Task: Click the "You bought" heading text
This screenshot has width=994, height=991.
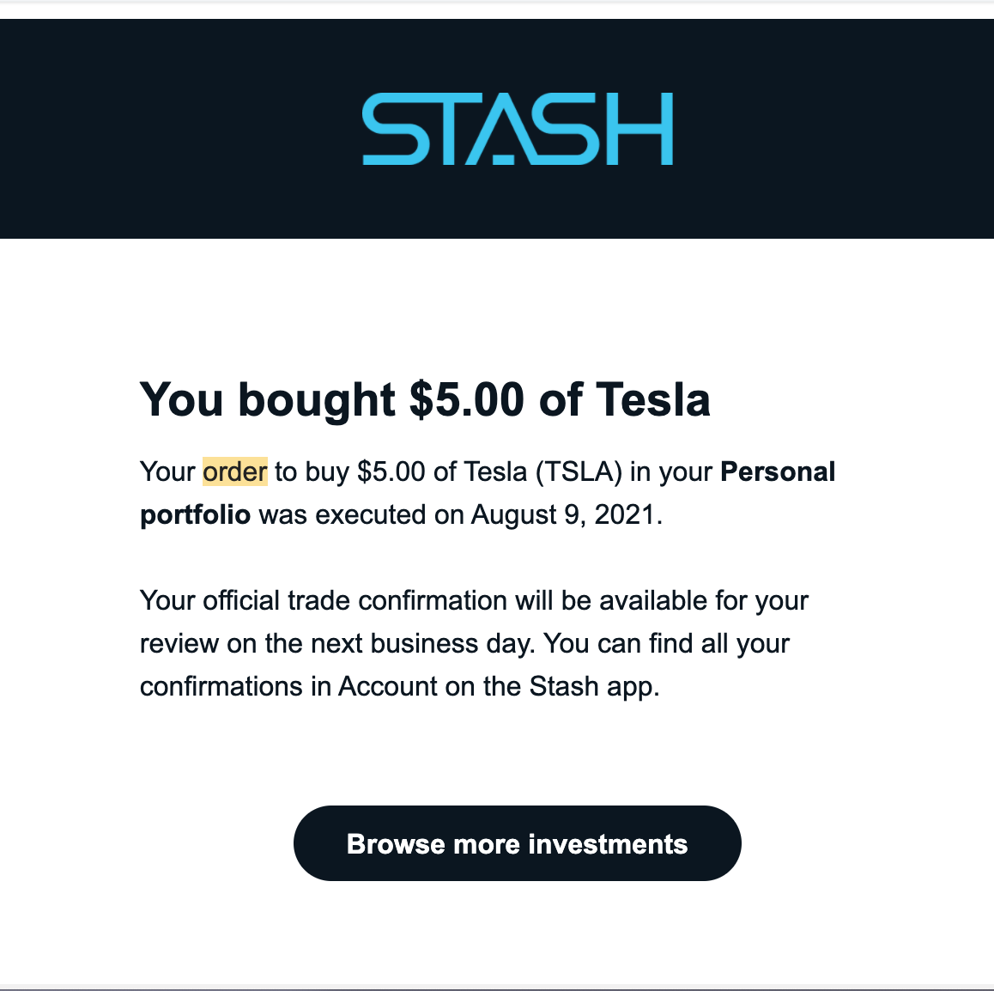Action: pos(267,400)
